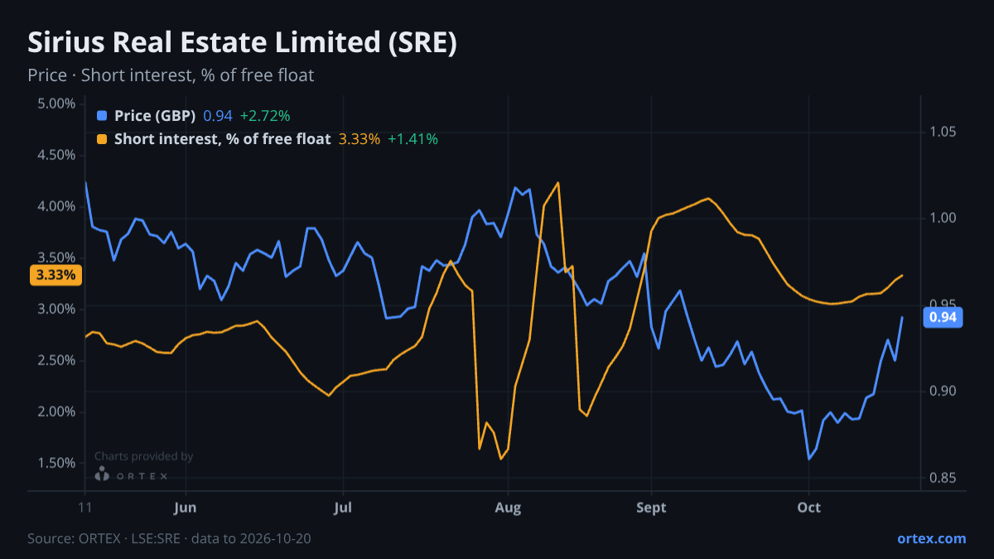Click the Oct label on the time axis
This screenshot has height=559, width=994.
pyautogui.click(x=808, y=508)
